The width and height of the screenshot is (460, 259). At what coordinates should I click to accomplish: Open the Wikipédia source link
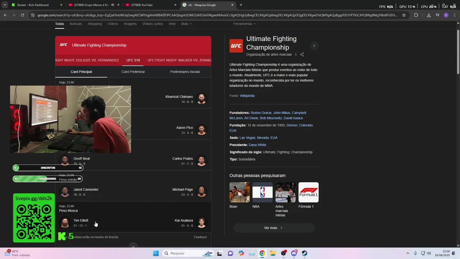pyautogui.click(x=247, y=96)
